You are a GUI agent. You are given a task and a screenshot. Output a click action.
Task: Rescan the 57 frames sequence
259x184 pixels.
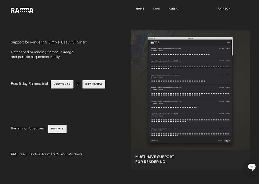[x=161, y=63]
